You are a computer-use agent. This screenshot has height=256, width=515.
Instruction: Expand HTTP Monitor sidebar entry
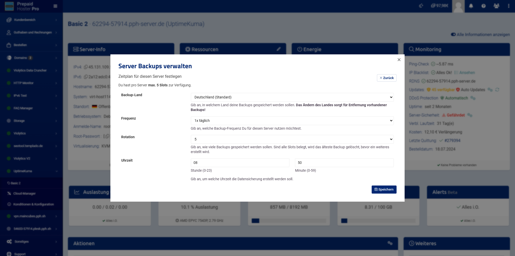(31, 83)
